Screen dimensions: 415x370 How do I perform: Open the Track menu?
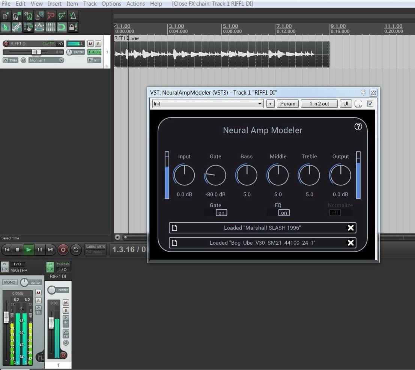coord(90,4)
